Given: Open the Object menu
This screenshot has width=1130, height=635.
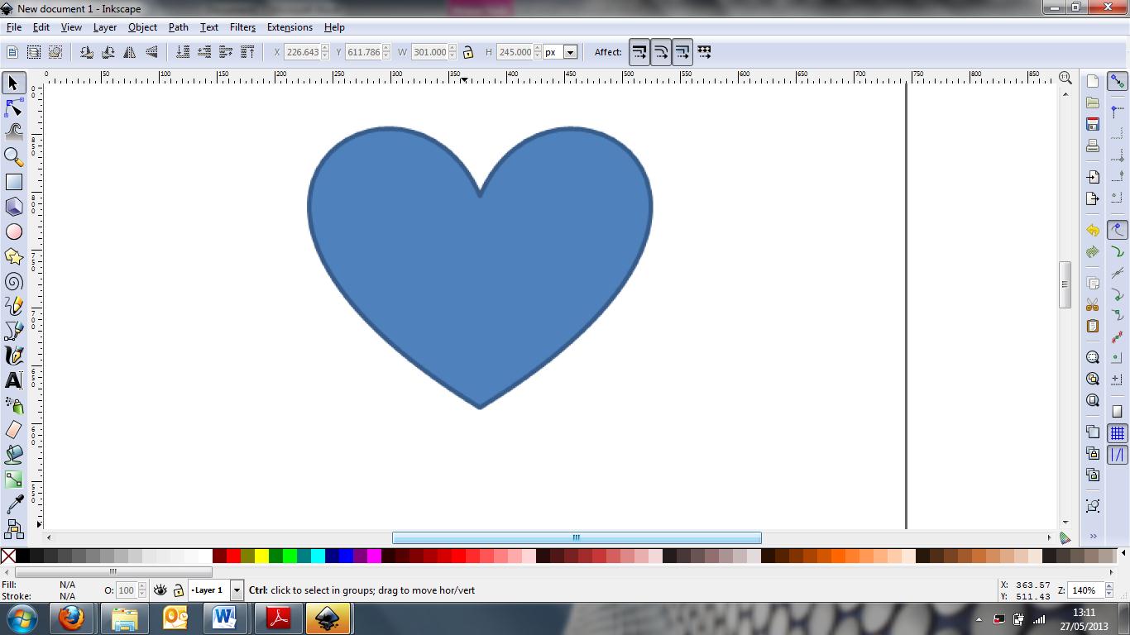Looking at the screenshot, I should pos(142,27).
